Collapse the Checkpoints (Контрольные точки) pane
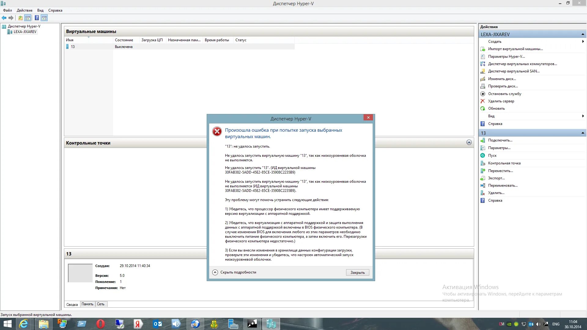This screenshot has width=587, height=330. 469,142
